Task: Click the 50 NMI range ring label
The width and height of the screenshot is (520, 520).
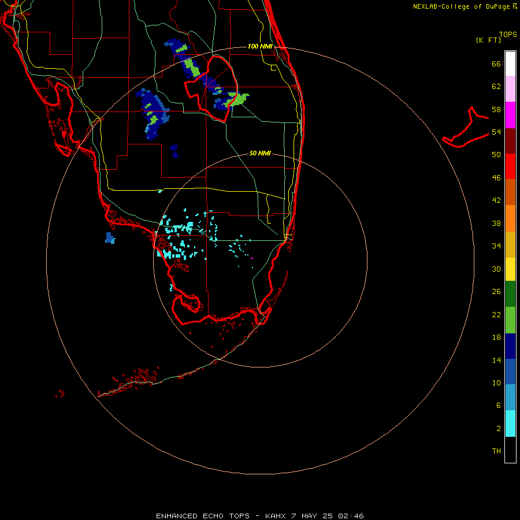Action: [260, 153]
